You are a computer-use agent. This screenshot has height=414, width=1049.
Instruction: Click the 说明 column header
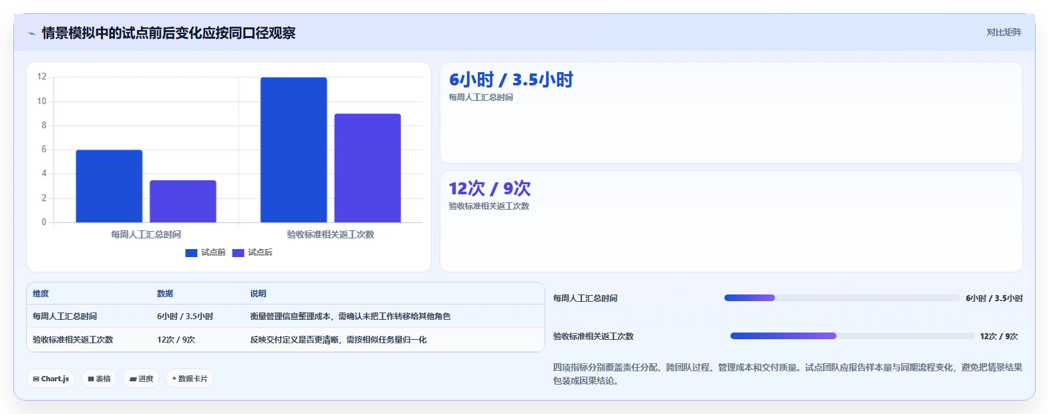coord(258,294)
